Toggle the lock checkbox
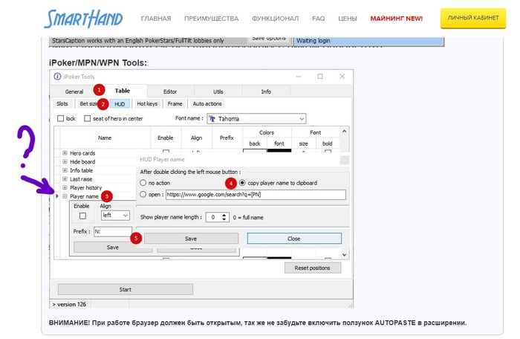Image resolution: width=520 pixels, height=339 pixels. click(x=60, y=118)
